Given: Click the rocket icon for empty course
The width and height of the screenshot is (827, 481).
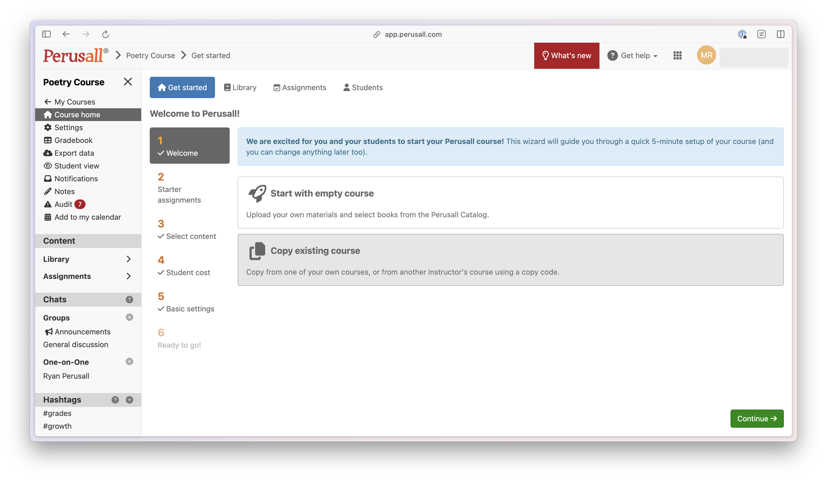Looking at the screenshot, I should click(257, 193).
